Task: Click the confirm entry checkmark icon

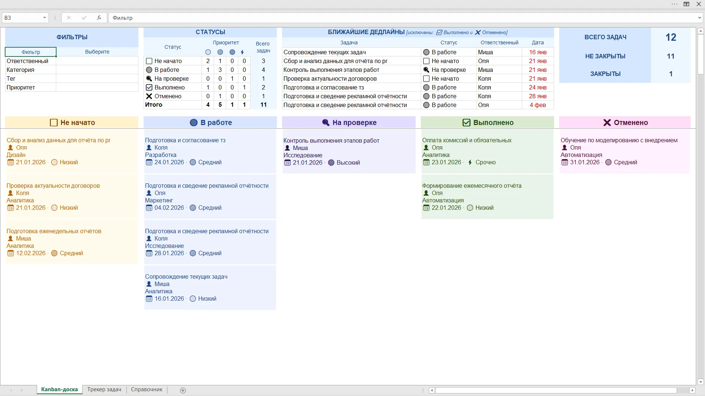Action: click(84, 18)
